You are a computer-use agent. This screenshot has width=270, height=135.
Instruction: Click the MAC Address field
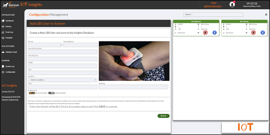80,45
